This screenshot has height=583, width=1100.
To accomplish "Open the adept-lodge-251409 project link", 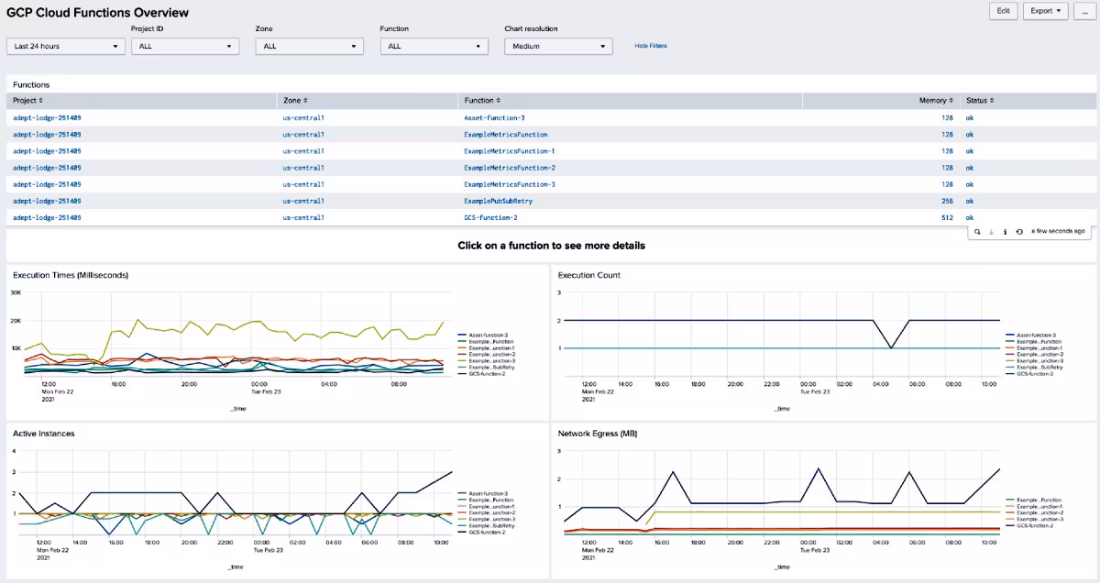I will [x=46, y=117].
